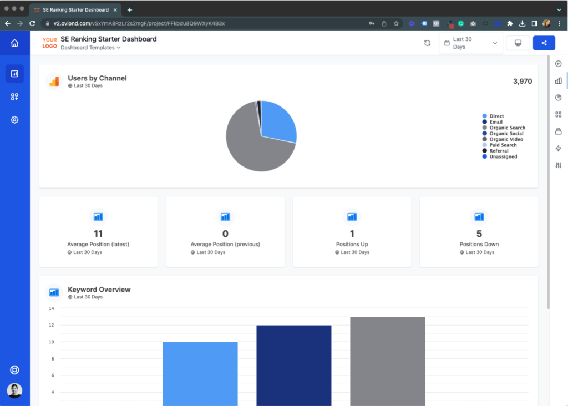
Task: Open the Chrome three-dot menu
Action: pos(559,23)
